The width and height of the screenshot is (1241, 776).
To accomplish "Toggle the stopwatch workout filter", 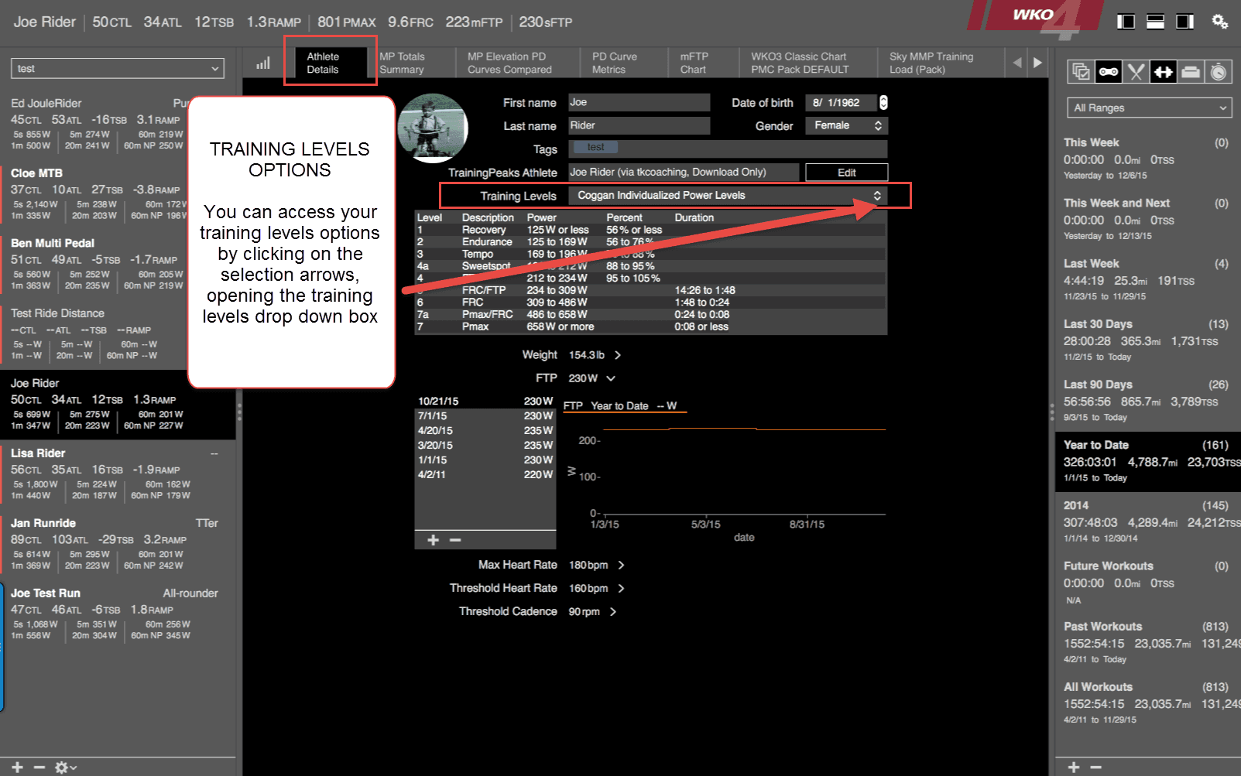I will (1218, 72).
